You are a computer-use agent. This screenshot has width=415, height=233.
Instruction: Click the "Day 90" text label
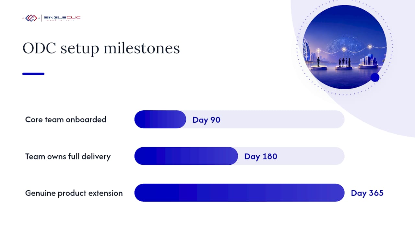coord(207,120)
